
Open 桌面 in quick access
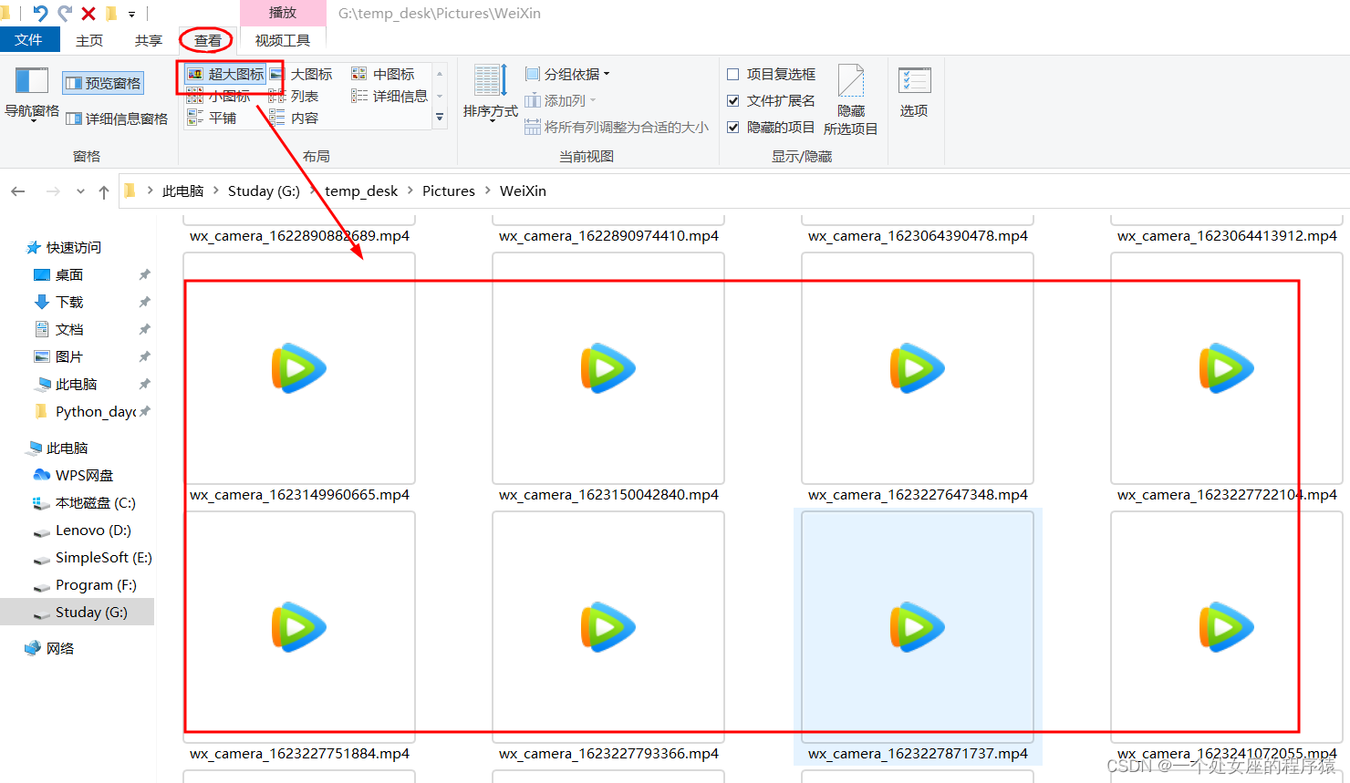click(x=58, y=274)
